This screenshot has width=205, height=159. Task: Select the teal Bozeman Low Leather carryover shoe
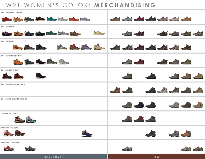[52, 19]
